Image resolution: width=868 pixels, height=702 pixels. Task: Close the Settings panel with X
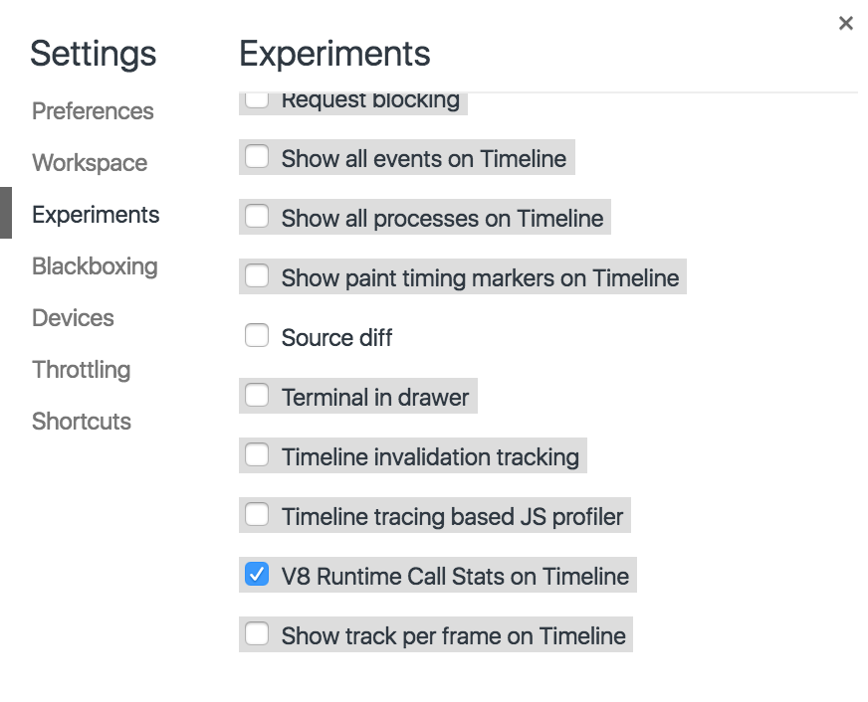(845, 23)
